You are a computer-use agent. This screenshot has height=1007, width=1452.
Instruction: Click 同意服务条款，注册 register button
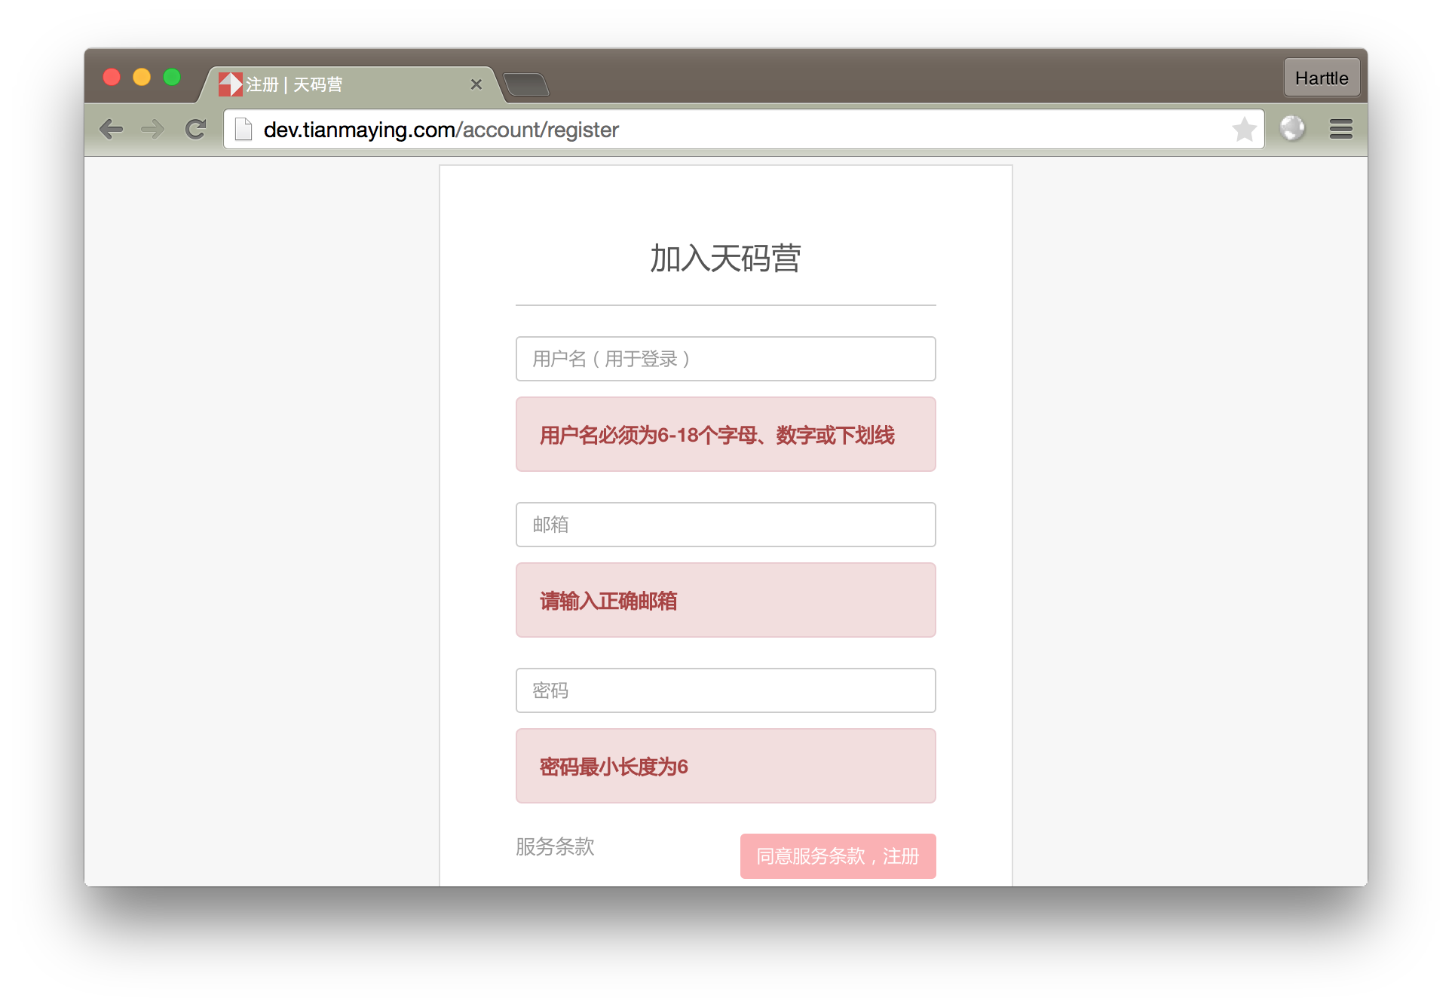838,856
